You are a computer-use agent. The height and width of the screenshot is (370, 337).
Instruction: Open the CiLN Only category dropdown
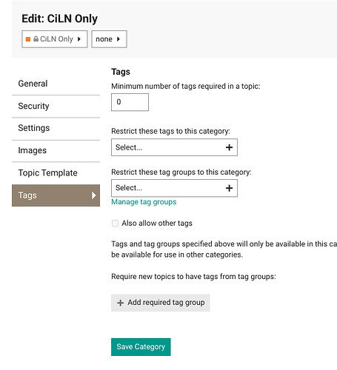click(x=55, y=39)
